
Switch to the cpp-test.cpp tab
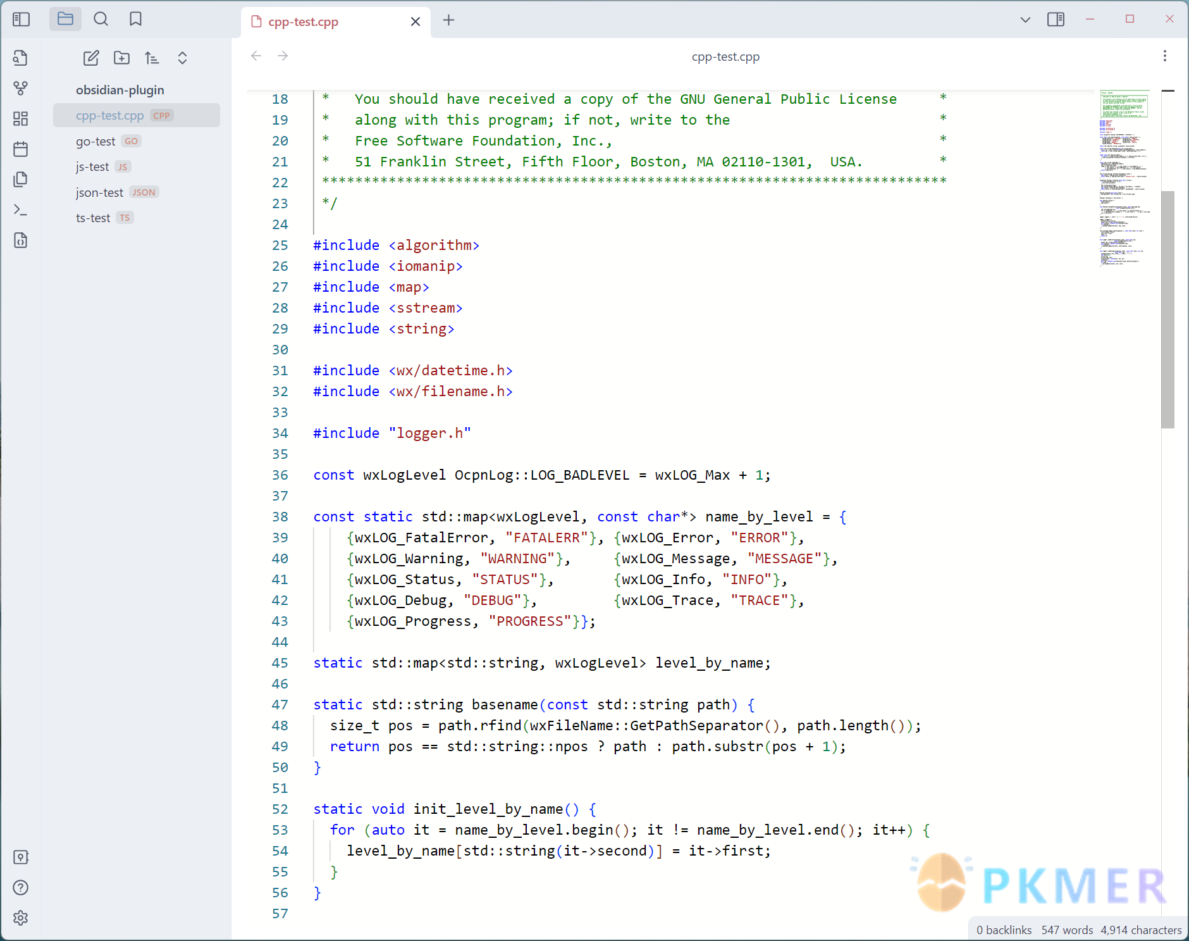(x=304, y=21)
